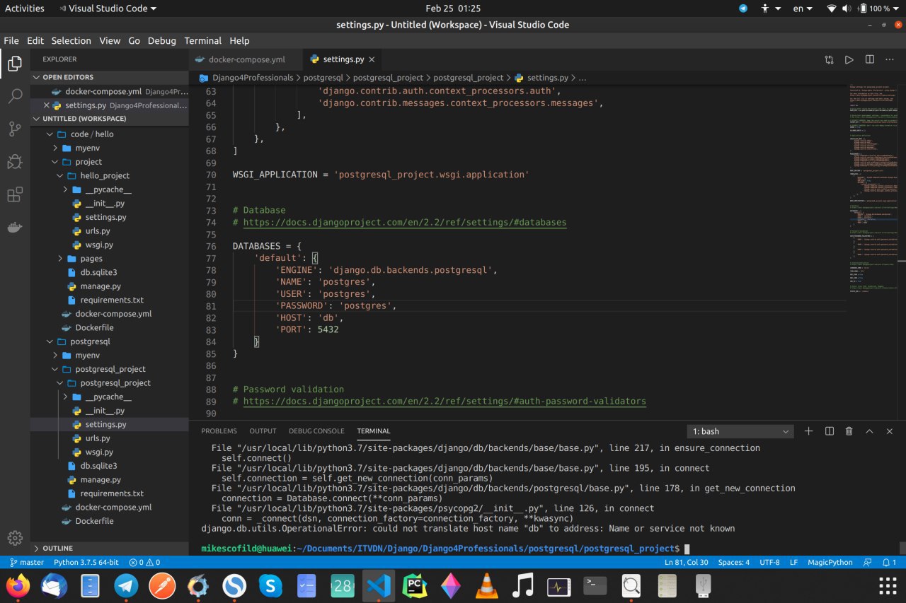Image resolution: width=906 pixels, height=603 pixels.
Task: Launch VLC media player from dock
Action: [486, 585]
